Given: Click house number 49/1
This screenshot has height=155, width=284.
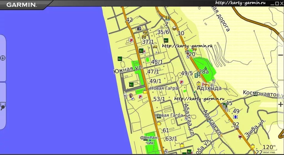Looking at the screenshot, I should coord(155,81).
